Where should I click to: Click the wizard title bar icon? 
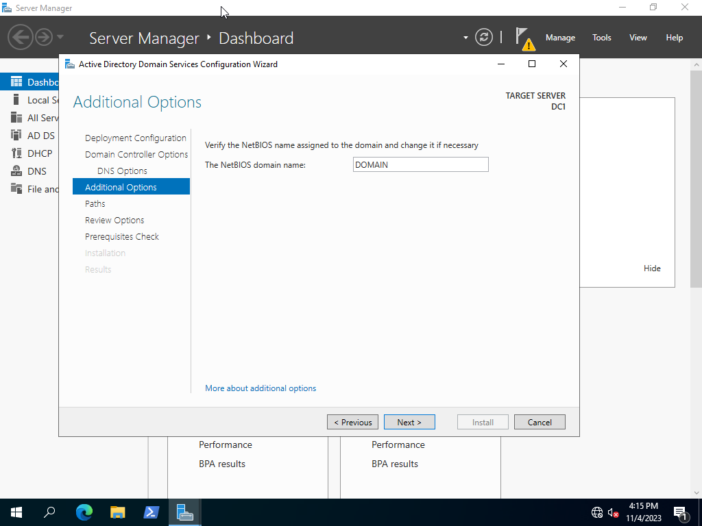tap(70, 64)
